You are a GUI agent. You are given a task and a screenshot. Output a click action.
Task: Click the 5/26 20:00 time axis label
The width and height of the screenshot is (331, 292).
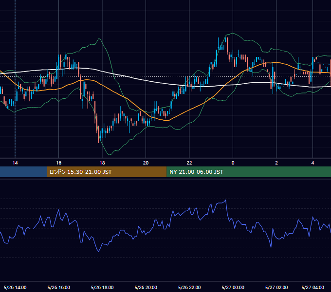(x=146, y=287)
